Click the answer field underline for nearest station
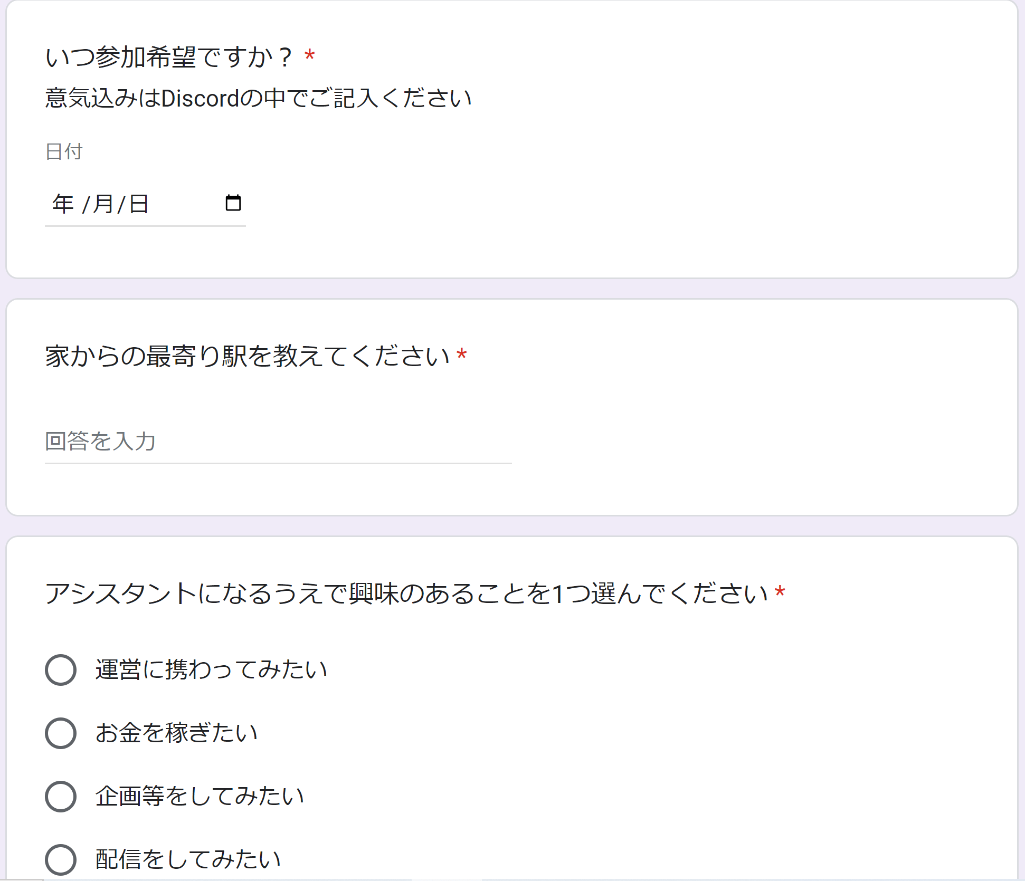This screenshot has height=881, width=1025. point(278,464)
